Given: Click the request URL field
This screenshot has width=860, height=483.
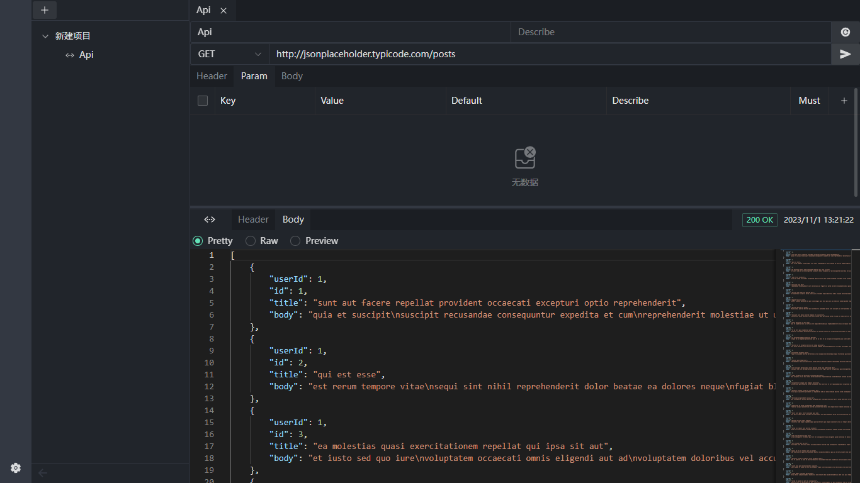Looking at the screenshot, I should point(550,54).
